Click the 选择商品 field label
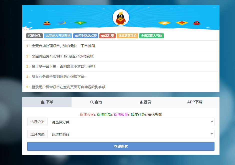235x165 pixels. [38, 134]
